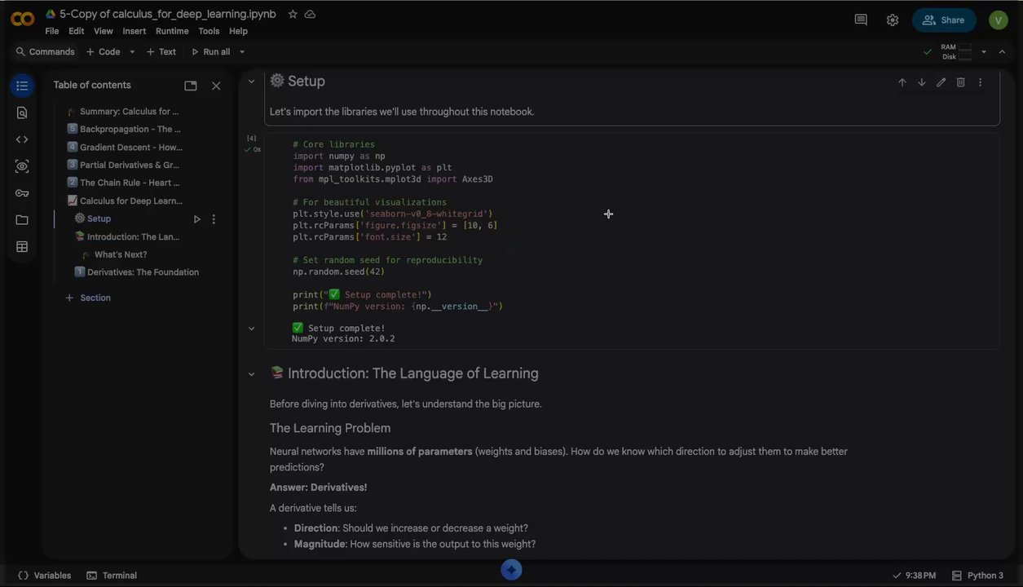This screenshot has height=587, width=1023.
Task: Collapse the Setup section chevron
Action: tap(251, 82)
